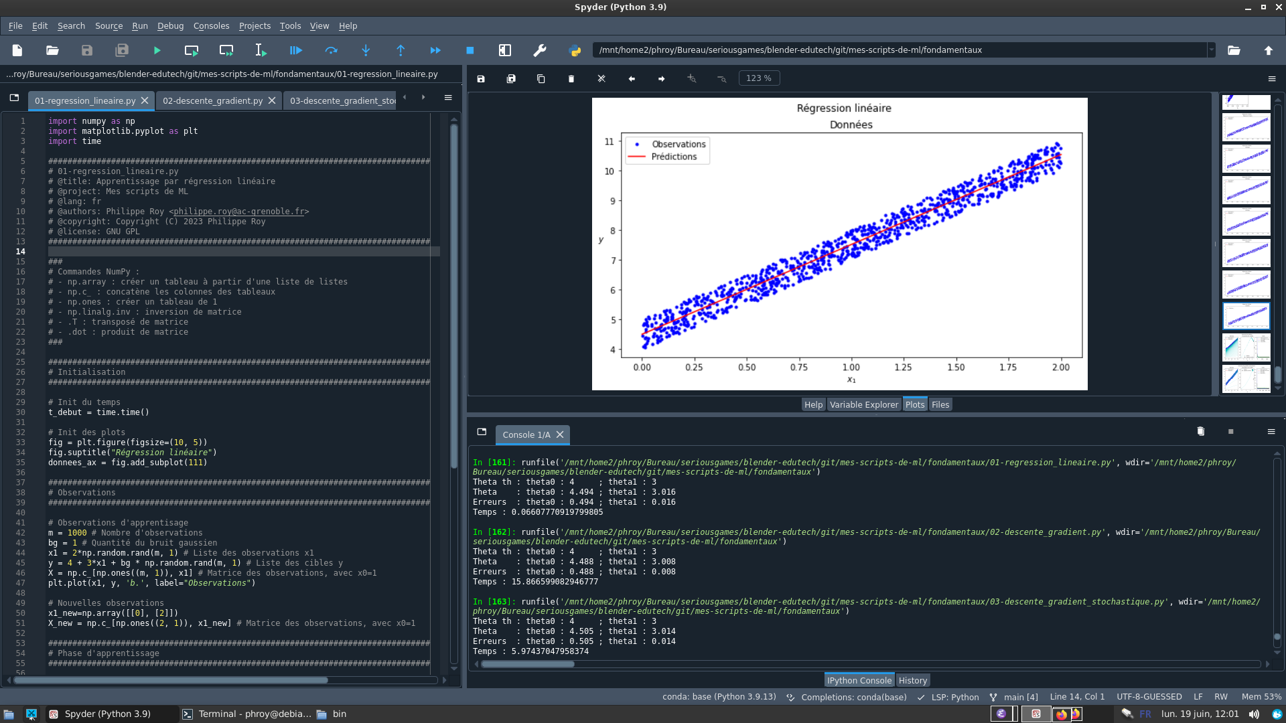
Task: Open the Source menu in menu bar
Action: click(x=109, y=25)
